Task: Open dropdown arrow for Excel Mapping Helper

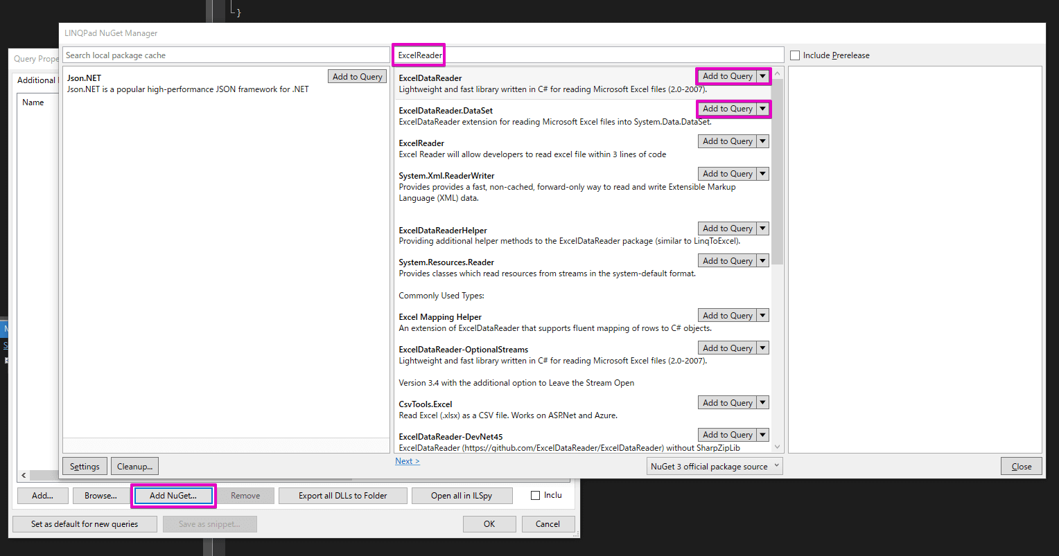Action: point(763,316)
